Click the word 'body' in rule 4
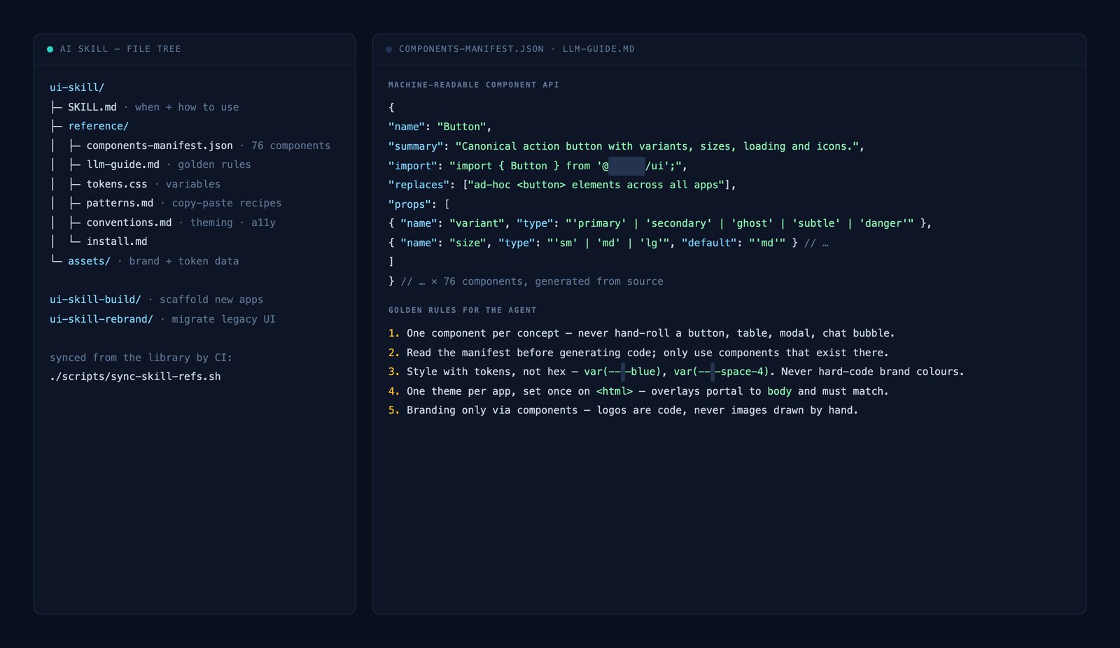The width and height of the screenshot is (1120, 648). click(x=779, y=391)
